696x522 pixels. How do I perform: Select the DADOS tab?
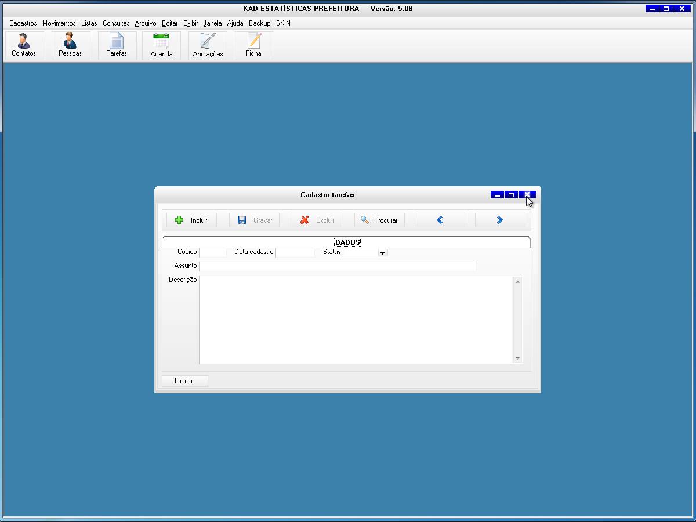pyautogui.click(x=347, y=242)
